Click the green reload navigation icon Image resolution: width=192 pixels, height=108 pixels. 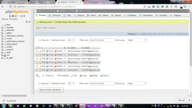[x=24, y=16]
